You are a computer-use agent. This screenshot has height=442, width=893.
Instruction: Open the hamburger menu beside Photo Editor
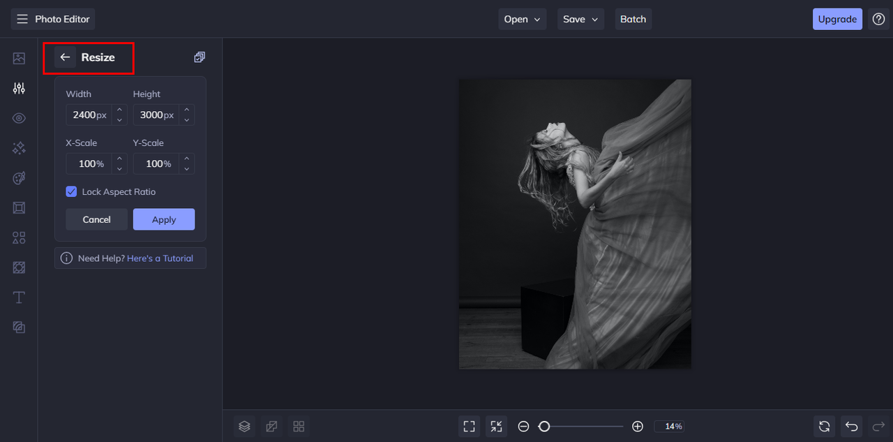22,20
